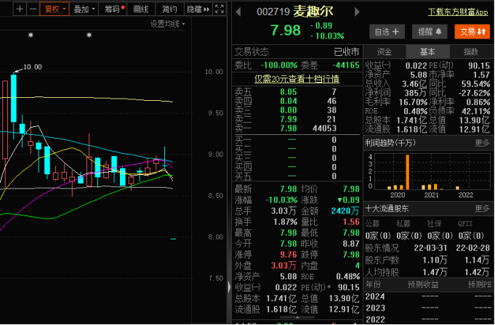Image resolution: width=495 pixels, height=325 pixels.
Task: Click the latest price 7.98 header
Action: (x=286, y=30)
